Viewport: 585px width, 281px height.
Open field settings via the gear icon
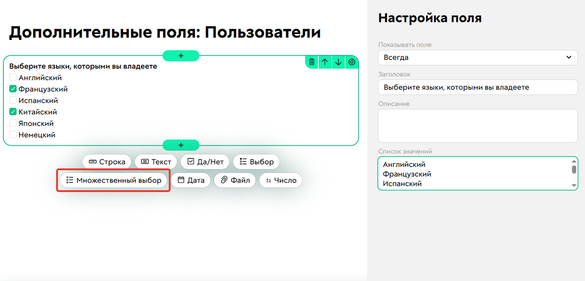point(351,62)
